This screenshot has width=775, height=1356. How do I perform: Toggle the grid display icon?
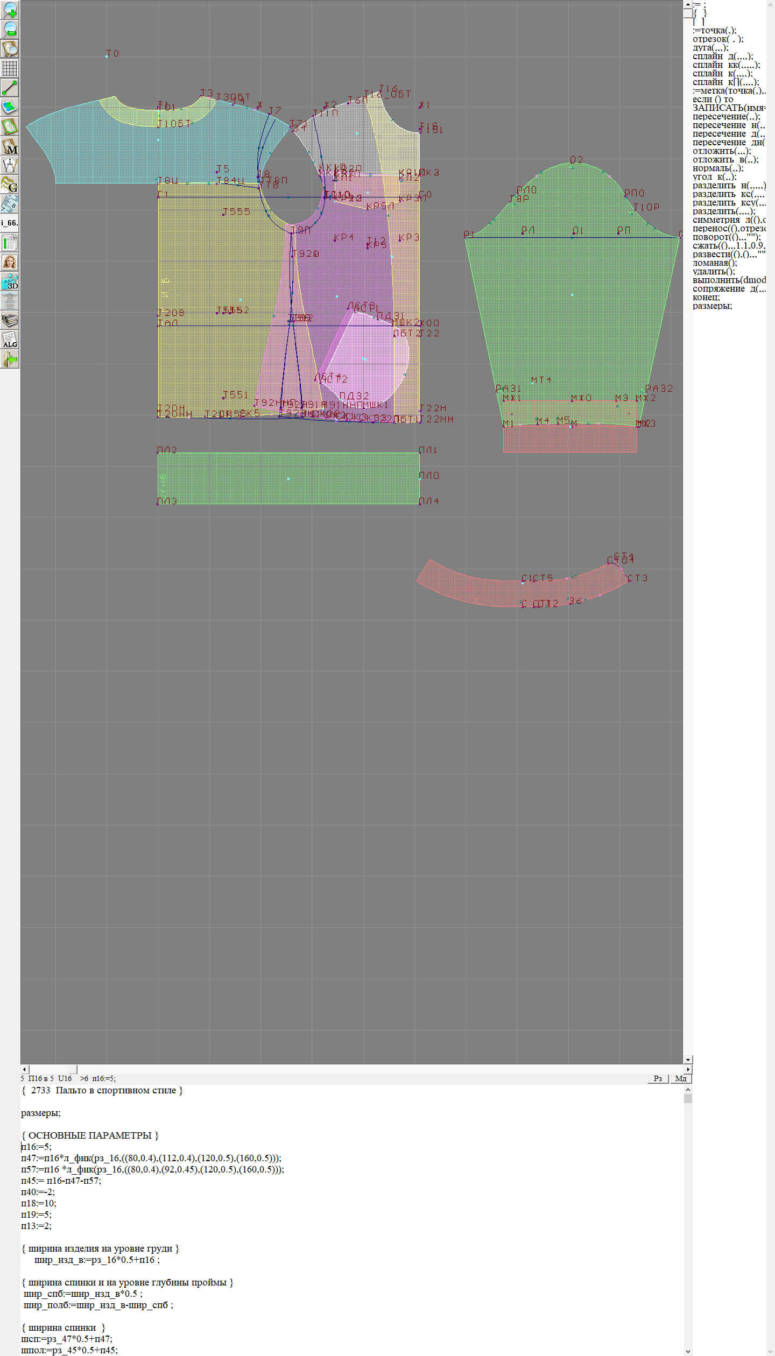coord(10,68)
